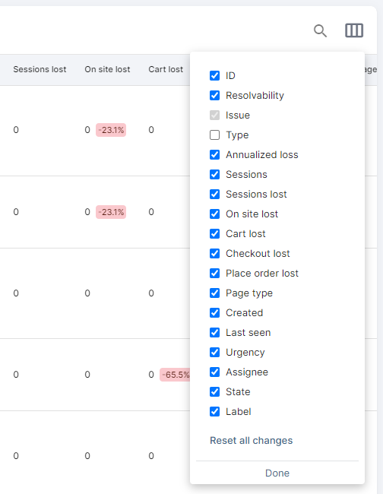Uncheck the Label column
Screen dimensions: 383x494
(x=214, y=411)
